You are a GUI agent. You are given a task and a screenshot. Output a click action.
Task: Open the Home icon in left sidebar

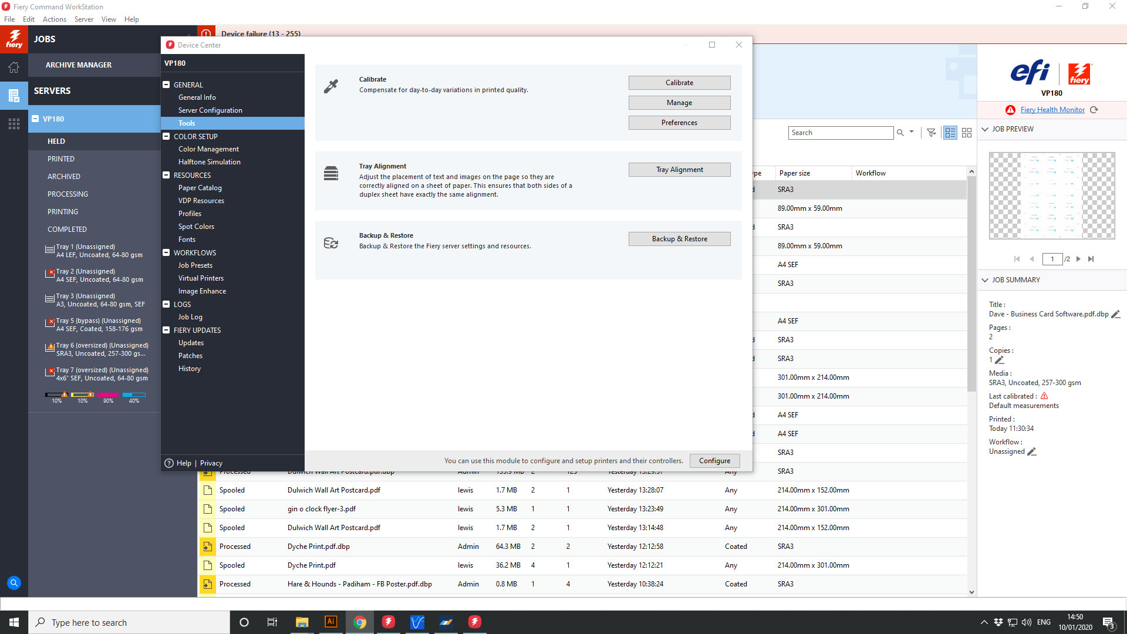(x=14, y=67)
